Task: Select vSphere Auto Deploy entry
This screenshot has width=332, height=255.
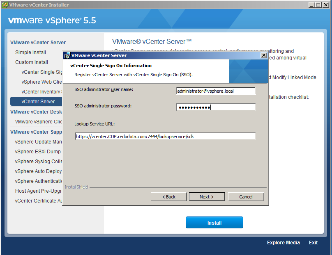Action: click(x=39, y=171)
